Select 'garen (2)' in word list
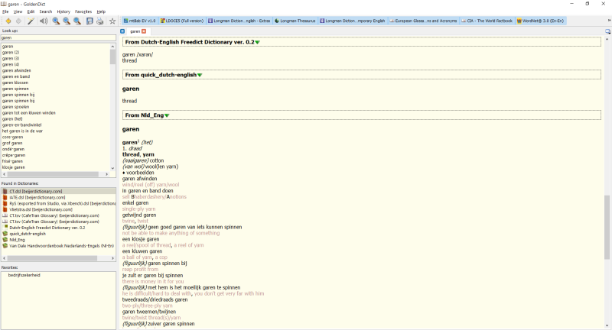612x330 pixels. (x=11, y=52)
